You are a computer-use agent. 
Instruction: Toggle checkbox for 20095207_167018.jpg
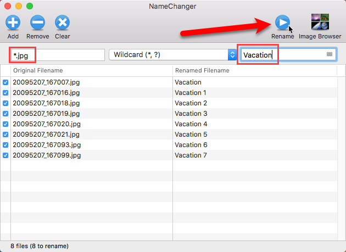click(5, 103)
